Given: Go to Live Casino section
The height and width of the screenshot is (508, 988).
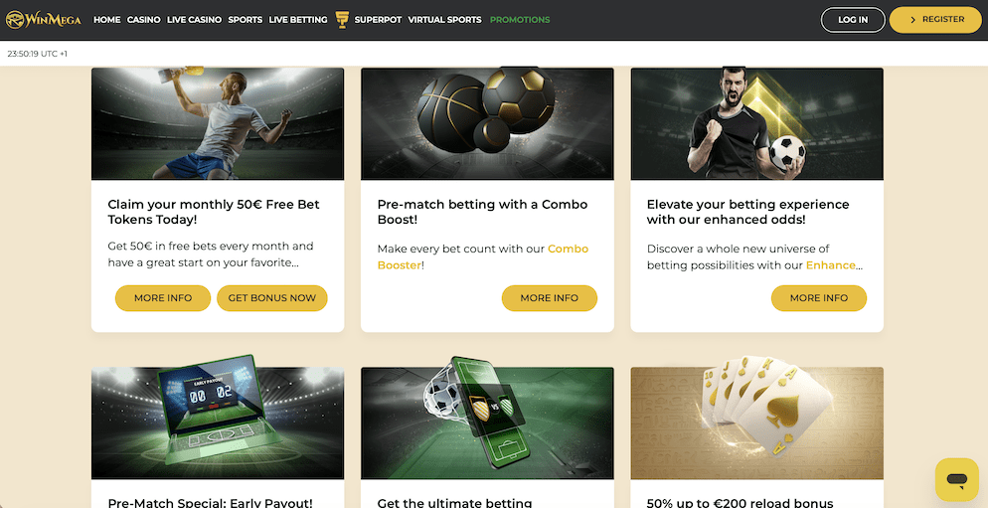Looking at the screenshot, I should click(x=194, y=20).
